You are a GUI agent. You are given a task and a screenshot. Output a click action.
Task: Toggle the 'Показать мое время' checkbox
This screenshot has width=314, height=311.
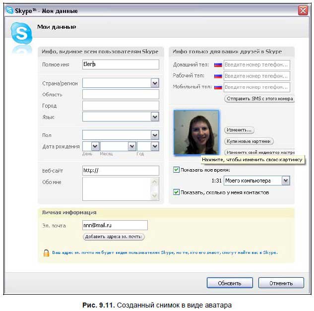(177, 170)
